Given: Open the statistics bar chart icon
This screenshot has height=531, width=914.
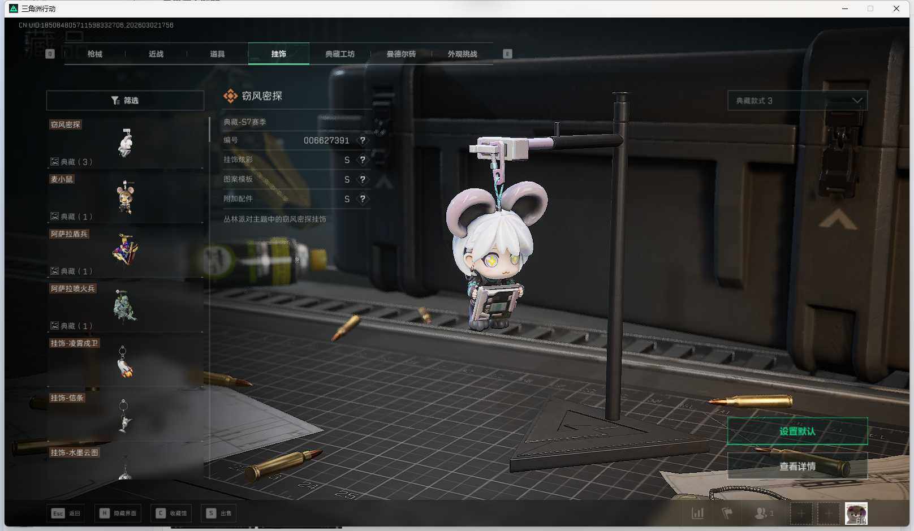Looking at the screenshot, I should point(698,513).
